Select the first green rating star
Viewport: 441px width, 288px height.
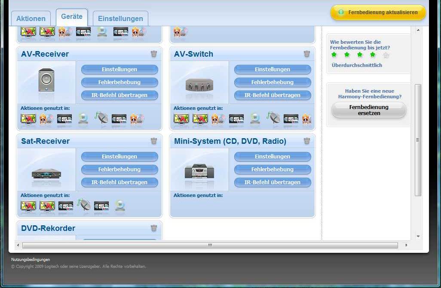[334, 55]
